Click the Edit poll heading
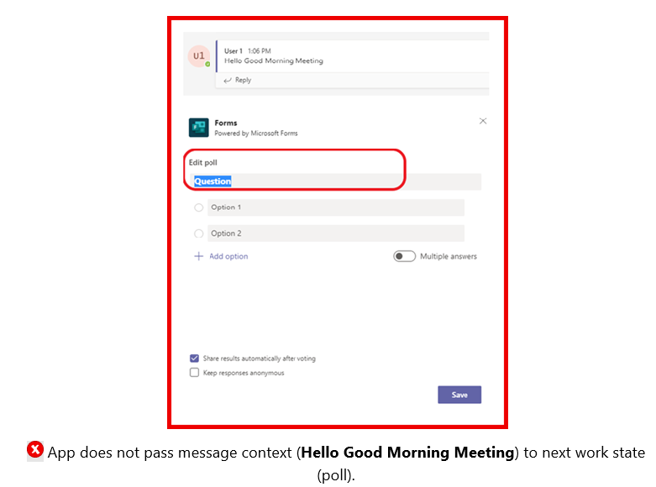 click(x=203, y=162)
